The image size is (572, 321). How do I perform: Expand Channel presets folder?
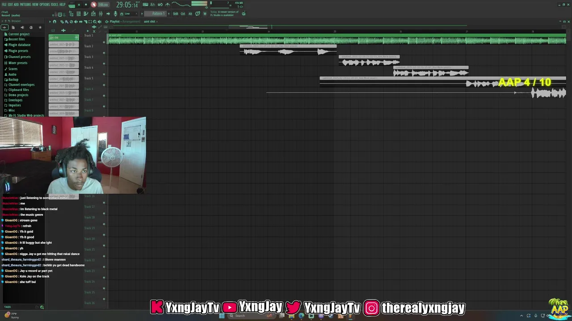(17, 57)
